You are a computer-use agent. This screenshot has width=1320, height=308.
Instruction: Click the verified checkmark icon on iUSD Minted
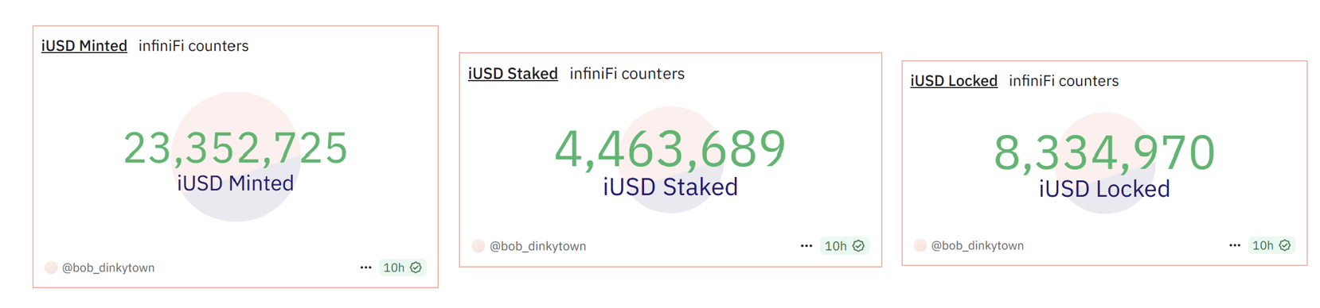pos(416,268)
